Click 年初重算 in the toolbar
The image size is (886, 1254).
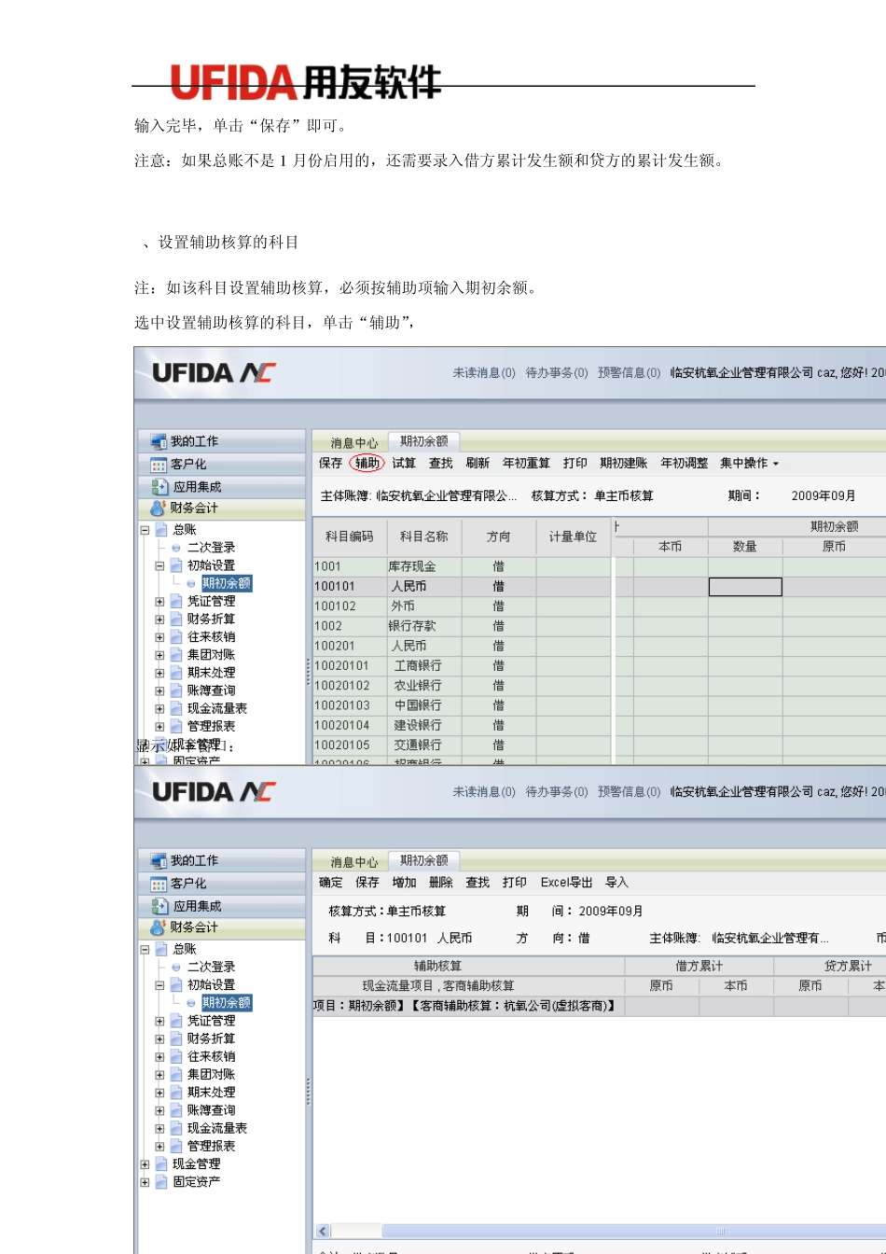pos(526,463)
